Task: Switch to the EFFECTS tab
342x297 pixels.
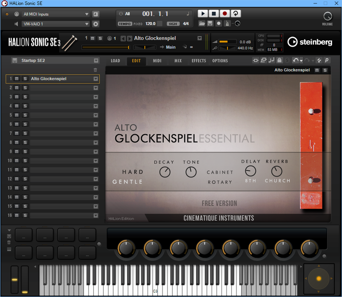Action: [x=199, y=61]
